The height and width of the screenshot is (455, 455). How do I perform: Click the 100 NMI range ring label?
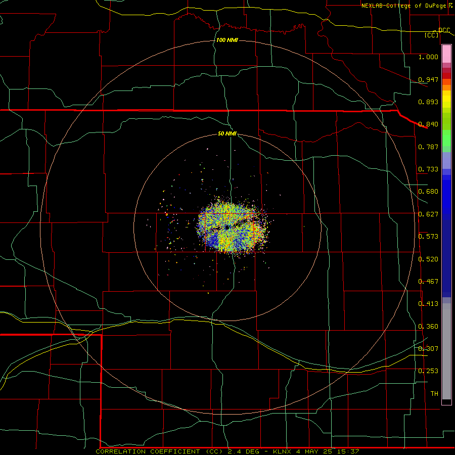tap(227, 40)
